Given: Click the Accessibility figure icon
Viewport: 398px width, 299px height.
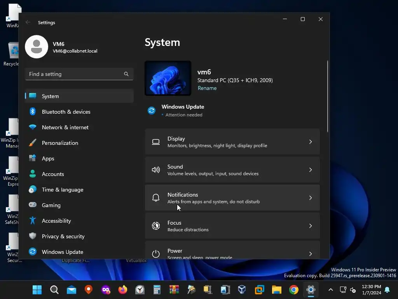Looking at the screenshot, I should point(33,220).
